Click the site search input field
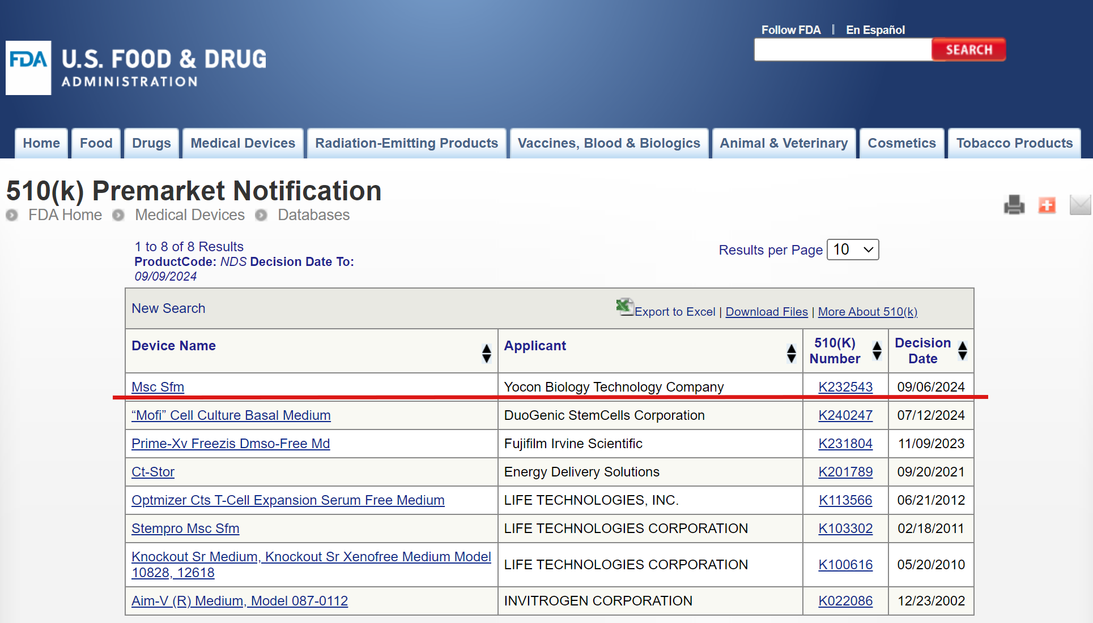 pyautogui.click(x=843, y=50)
